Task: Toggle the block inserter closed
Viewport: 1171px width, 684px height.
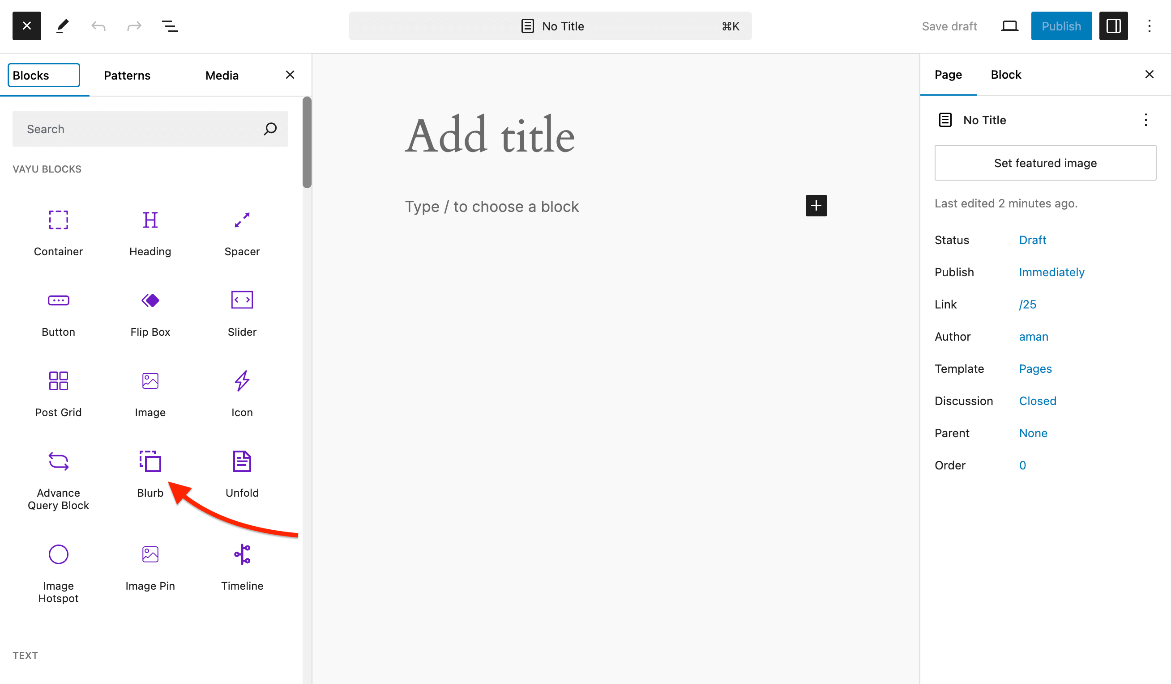Action: pyautogui.click(x=26, y=26)
